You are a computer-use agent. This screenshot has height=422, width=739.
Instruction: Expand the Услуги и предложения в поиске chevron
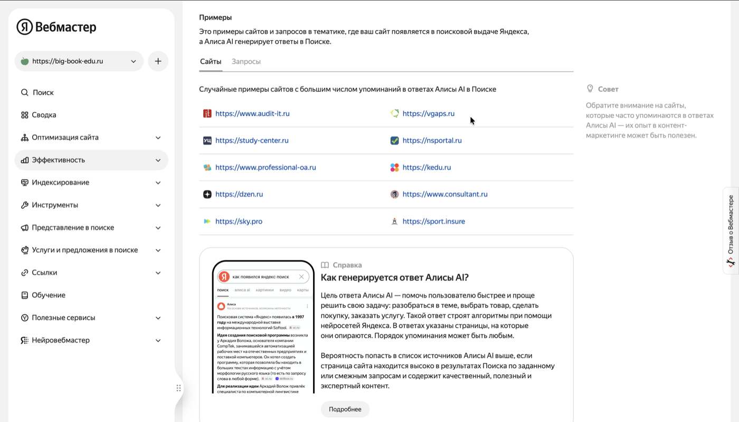[158, 250]
